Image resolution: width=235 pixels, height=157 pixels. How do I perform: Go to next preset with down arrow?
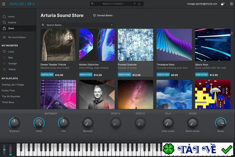pyautogui.click(x=139, y=4)
